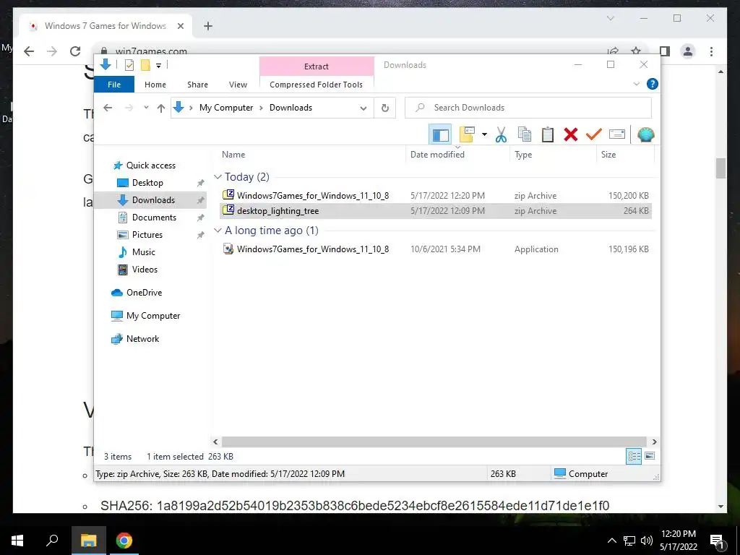The width and height of the screenshot is (740, 555).
Task: Open the Windows Start menu
Action: point(17,541)
